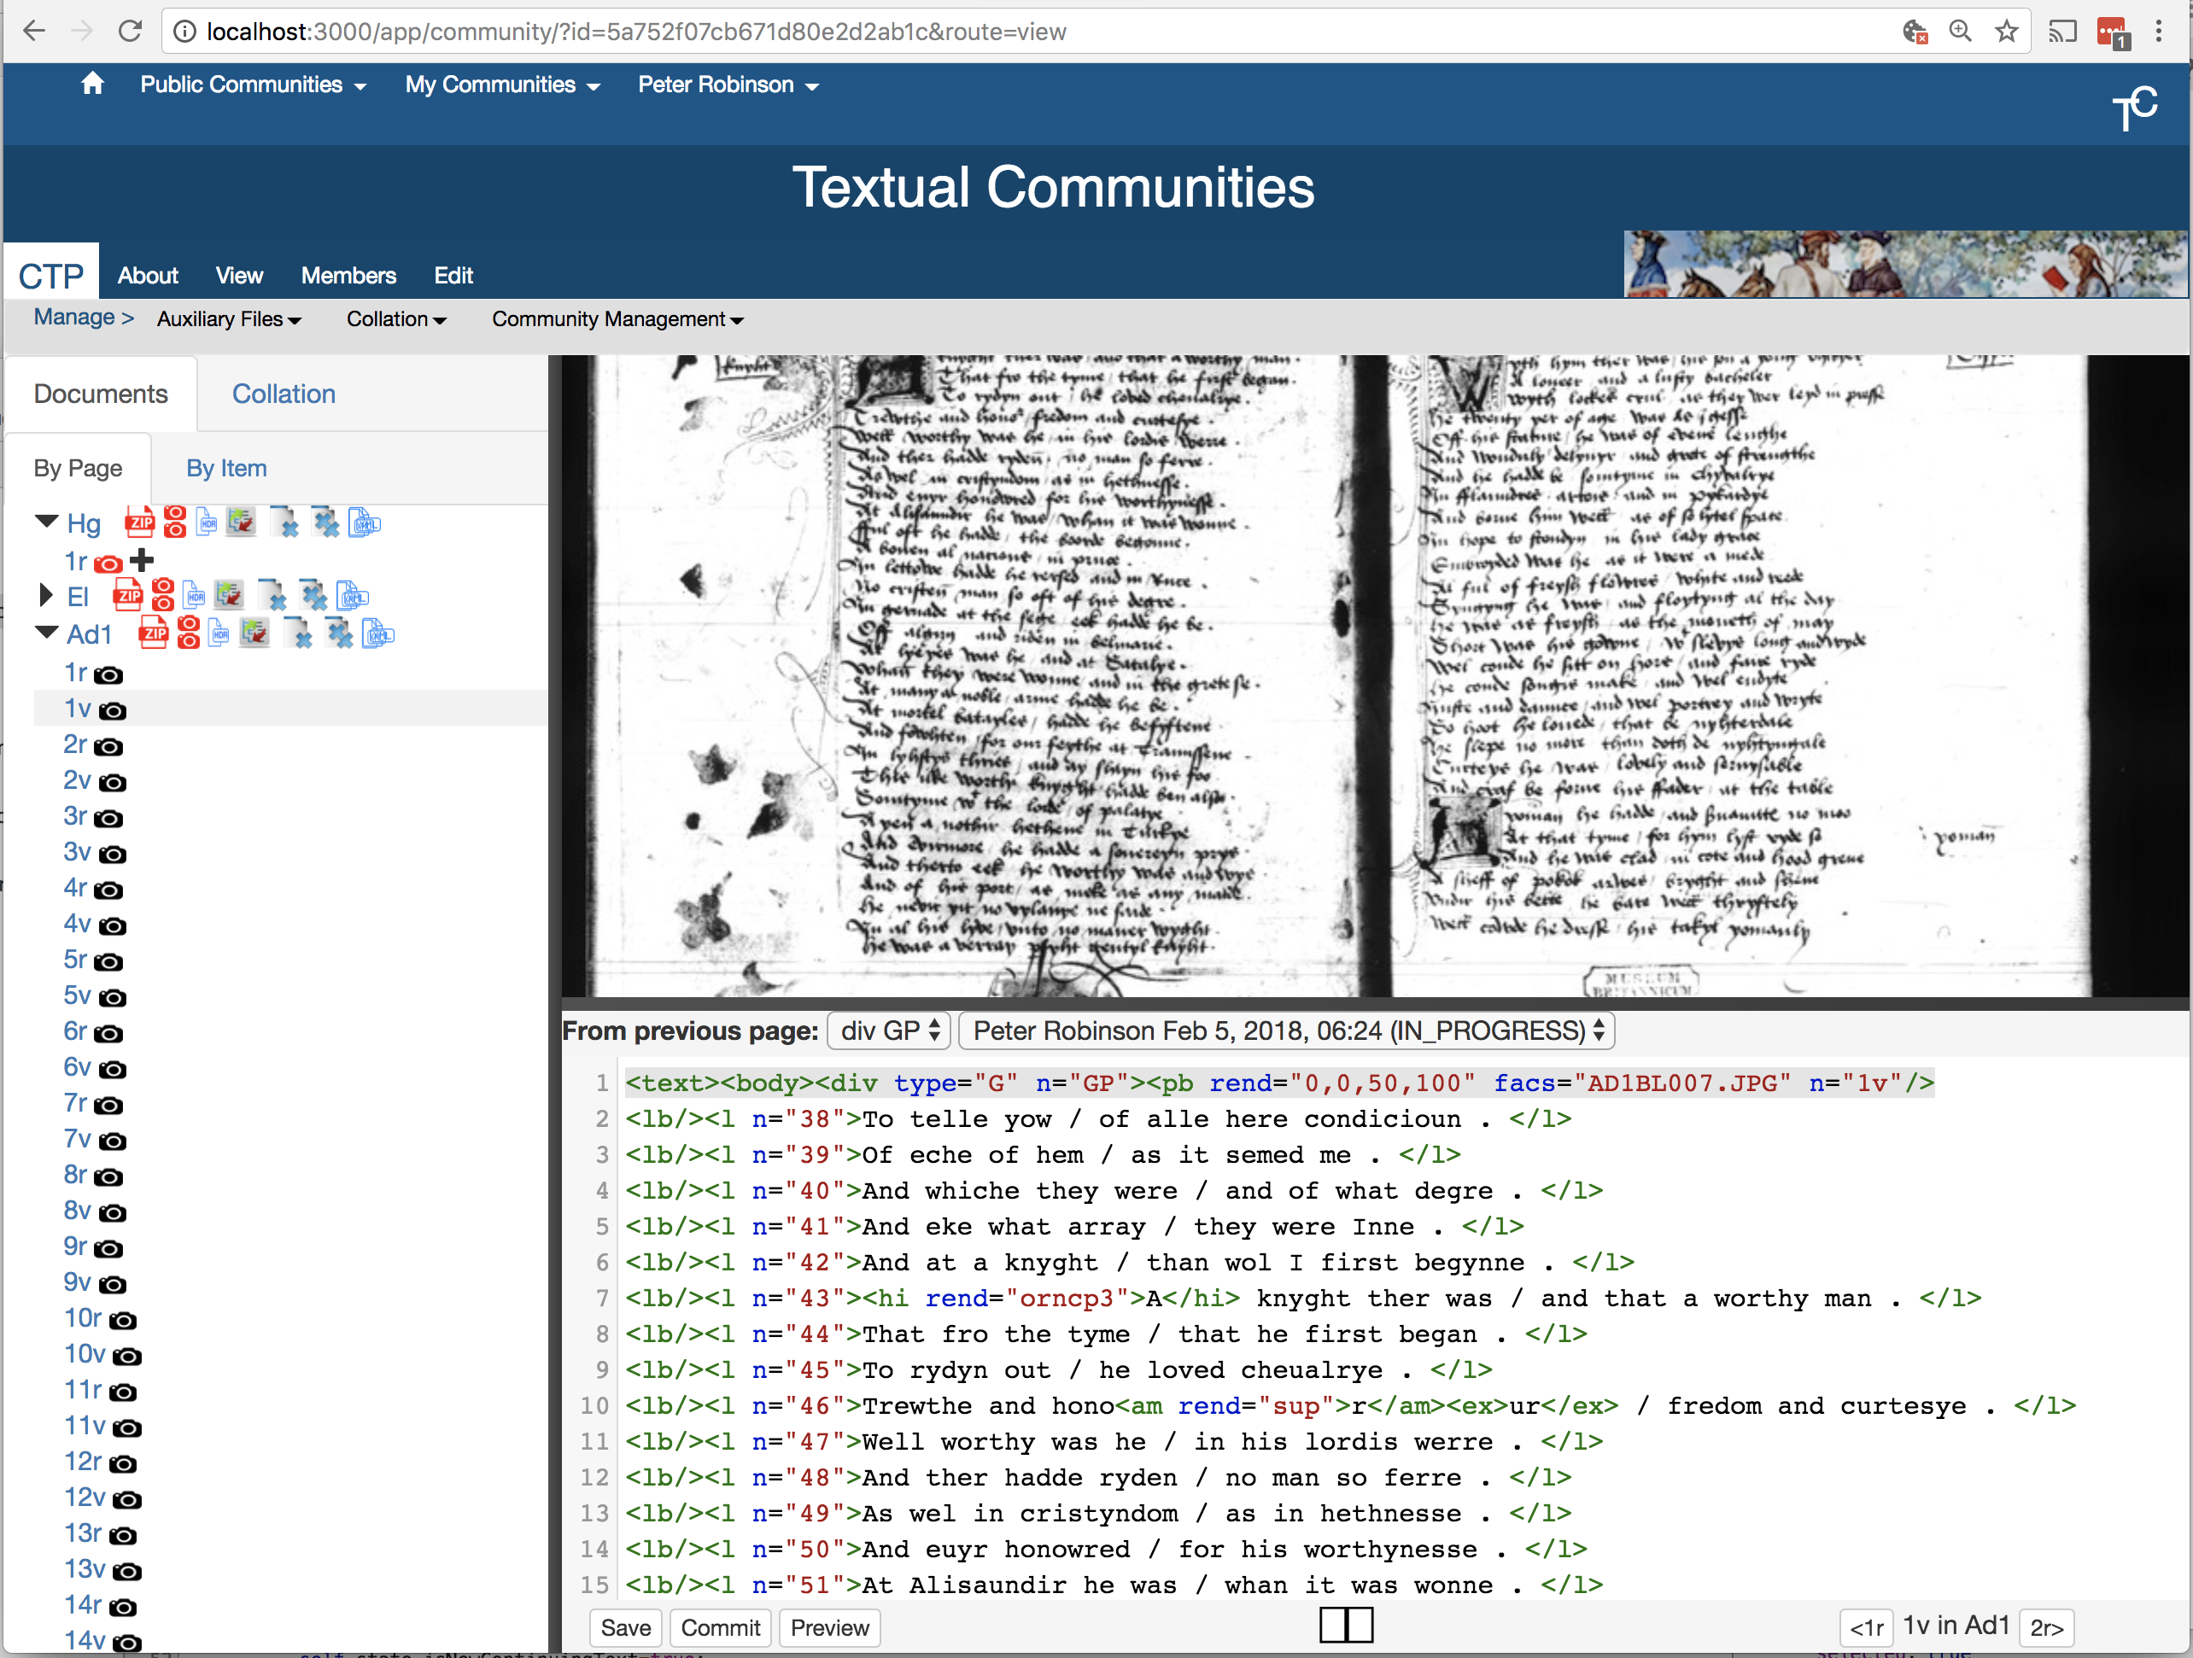Select page 7v in the Ad1 list
The height and width of the screenshot is (1658, 2193).
[x=78, y=1139]
